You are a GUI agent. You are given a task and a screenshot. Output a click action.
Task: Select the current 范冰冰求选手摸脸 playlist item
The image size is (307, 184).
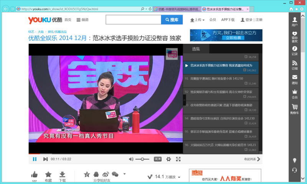[221, 68]
